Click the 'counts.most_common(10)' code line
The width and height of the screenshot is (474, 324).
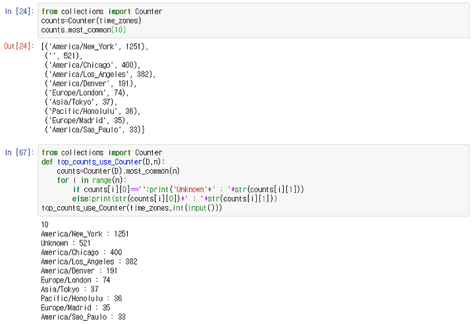pos(84,30)
